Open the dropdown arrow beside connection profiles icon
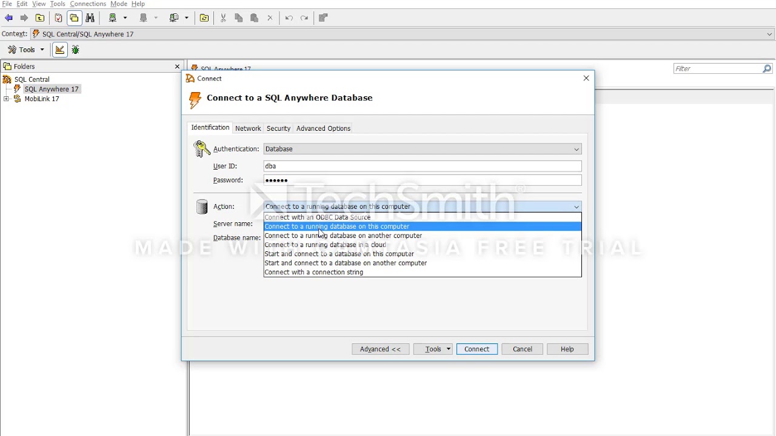 [187, 18]
